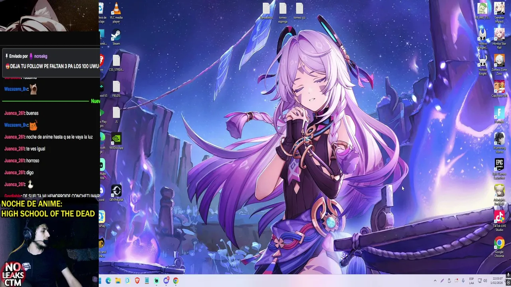The width and height of the screenshot is (511, 287).
Task: Open the ESP LAA language selector
Action: point(471,281)
